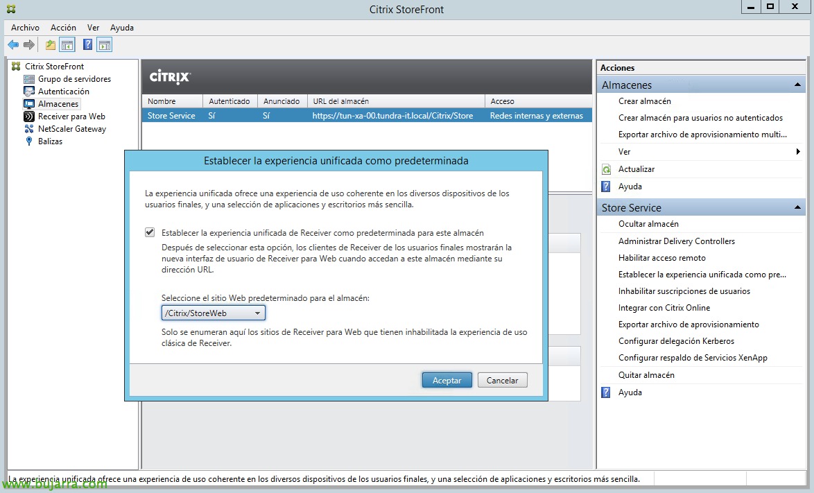
Task: Click Habilitar acceso remoto action
Action: pyautogui.click(x=662, y=258)
